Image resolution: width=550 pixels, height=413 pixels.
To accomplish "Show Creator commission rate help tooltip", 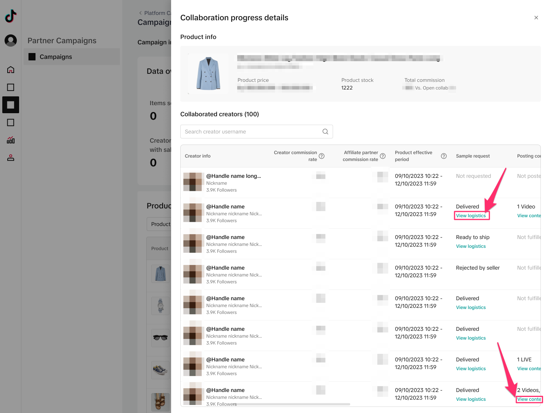I will click(322, 156).
